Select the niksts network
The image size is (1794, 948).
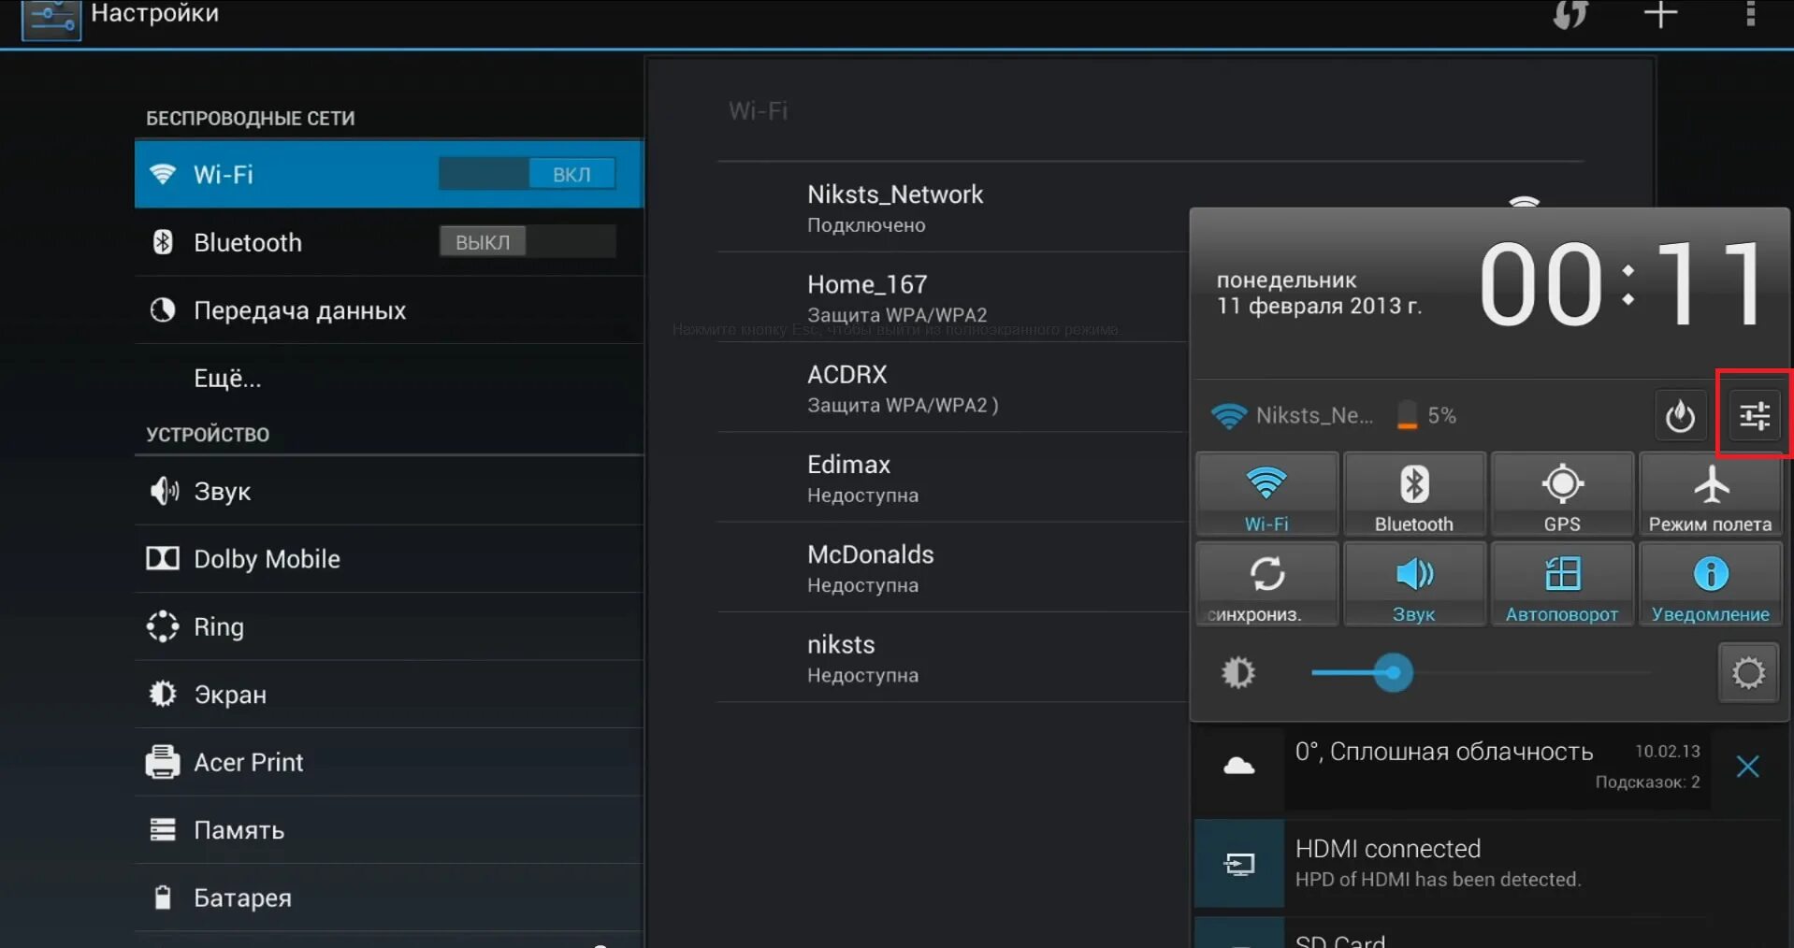[952, 657]
